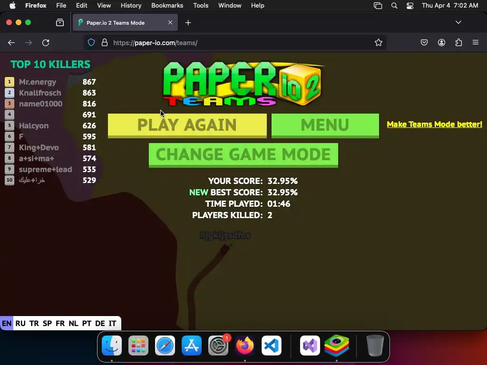Image resolution: width=487 pixels, height=365 pixels.
Task: Open the Bookmarks menu
Action: 167,6
